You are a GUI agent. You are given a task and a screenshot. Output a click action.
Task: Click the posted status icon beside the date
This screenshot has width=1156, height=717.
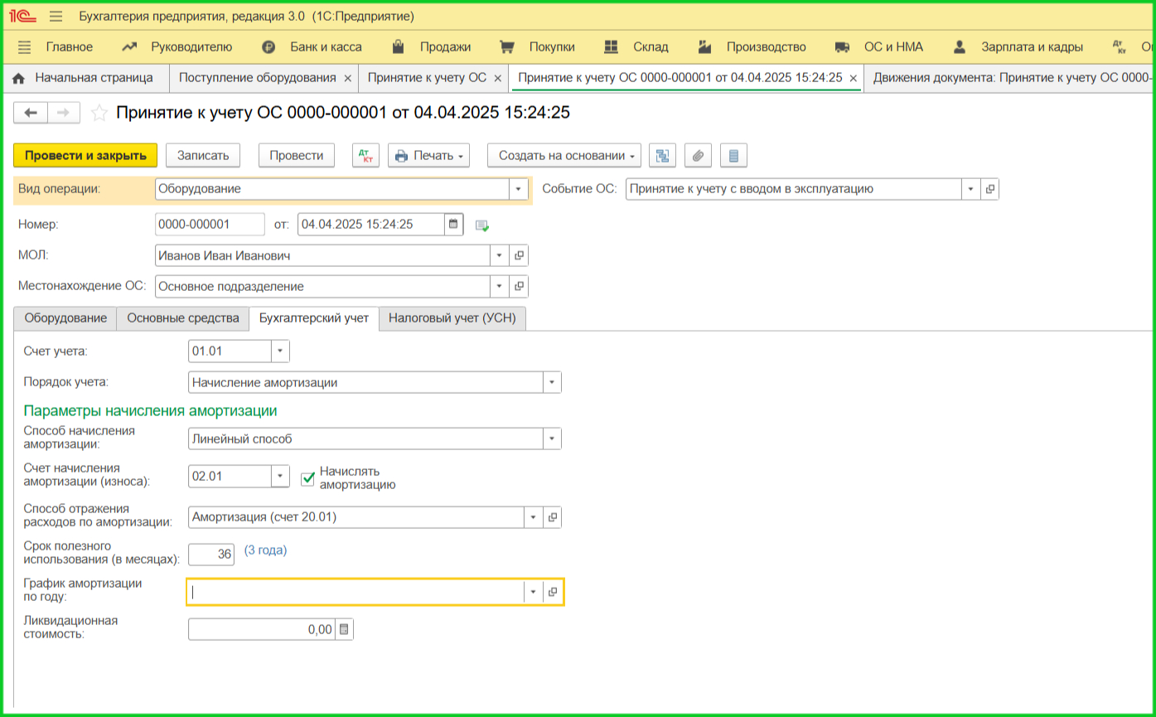pos(482,225)
